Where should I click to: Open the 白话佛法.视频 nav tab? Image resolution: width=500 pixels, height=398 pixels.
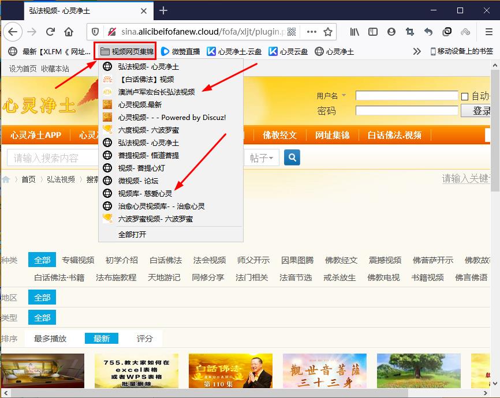coord(394,135)
